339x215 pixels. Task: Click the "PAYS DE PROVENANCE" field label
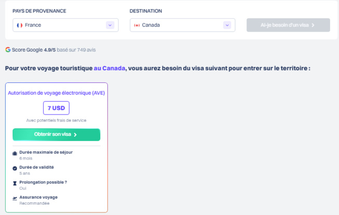pyautogui.click(x=39, y=11)
